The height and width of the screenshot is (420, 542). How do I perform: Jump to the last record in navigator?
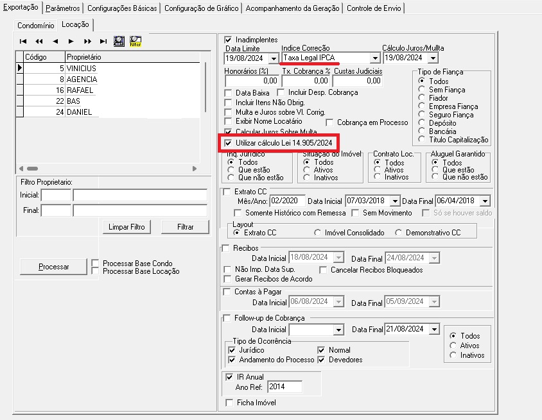(x=103, y=41)
